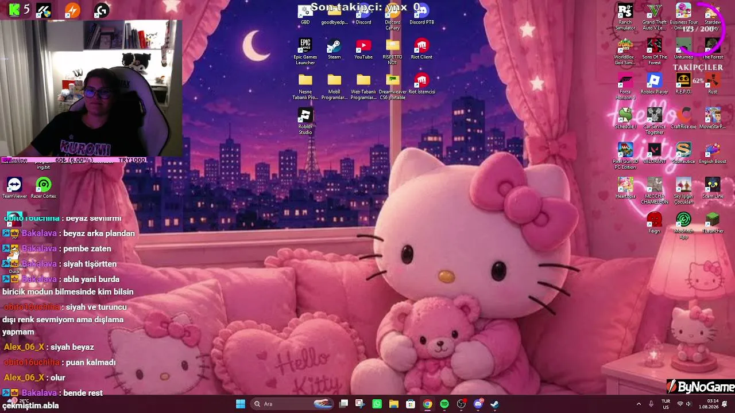Open the Windows Start menu
735x413 pixels.
(x=241, y=404)
